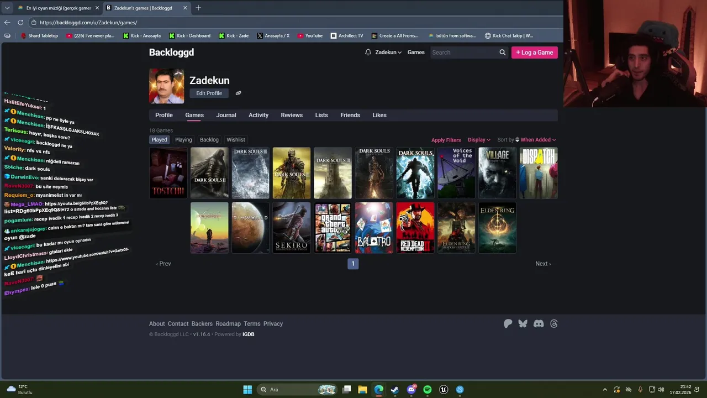Viewport: 707px width, 398px height.
Task: Open the Zadekun profile avatar image
Action: click(x=166, y=86)
